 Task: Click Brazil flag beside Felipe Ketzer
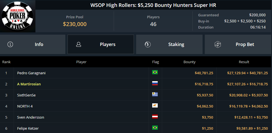click(x=155, y=128)
